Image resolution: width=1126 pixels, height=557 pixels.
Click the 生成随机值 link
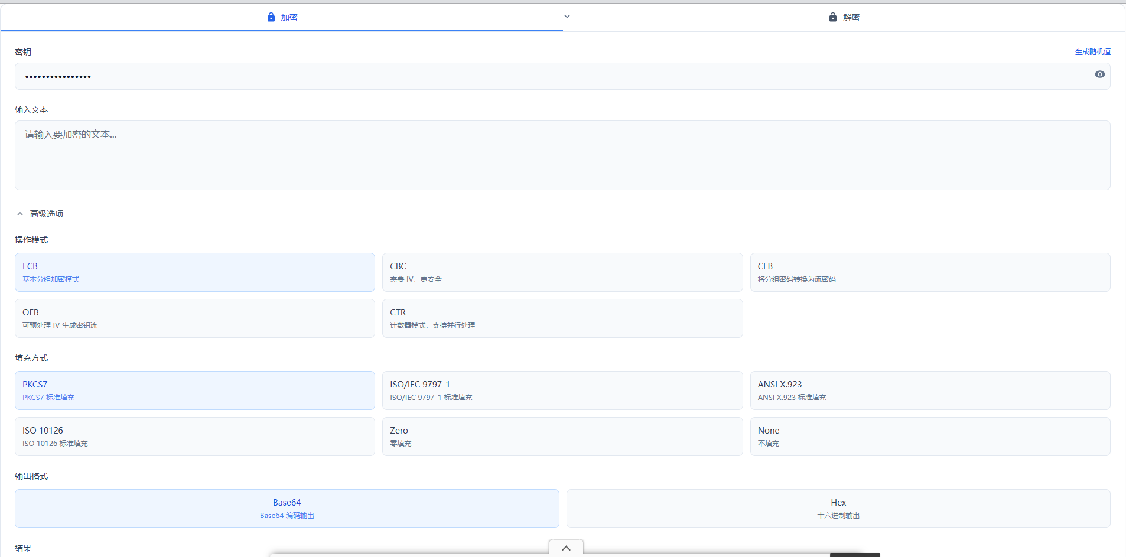click(1092, 52)
